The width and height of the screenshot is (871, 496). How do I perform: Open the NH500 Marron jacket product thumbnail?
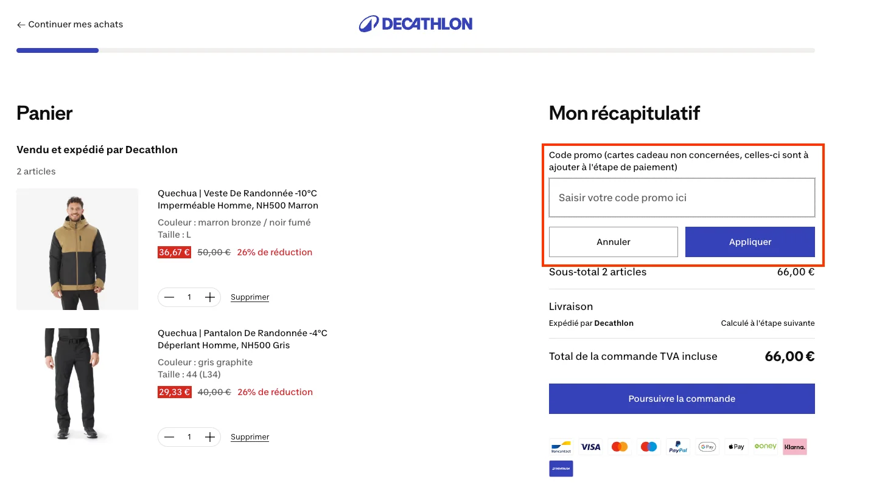(x=77, y=249)
